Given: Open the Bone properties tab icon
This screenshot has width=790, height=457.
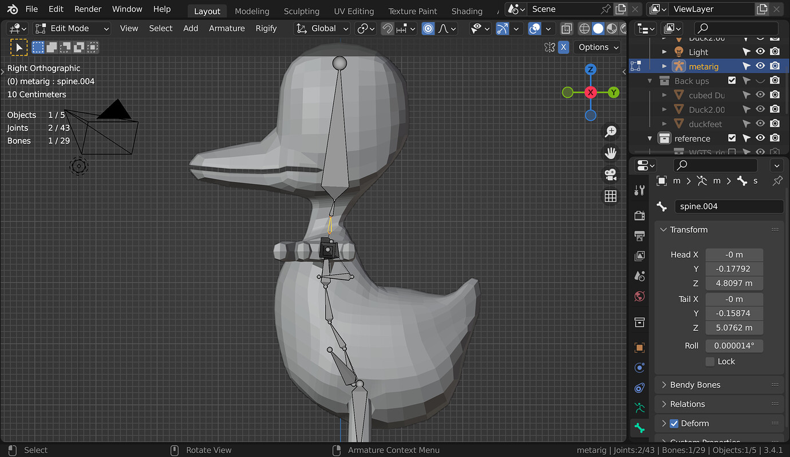Looking at the screenshot, I should [639, 427].
